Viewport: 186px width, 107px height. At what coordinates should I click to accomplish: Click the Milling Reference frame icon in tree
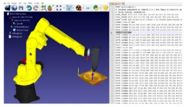click(x=12, y=27)
